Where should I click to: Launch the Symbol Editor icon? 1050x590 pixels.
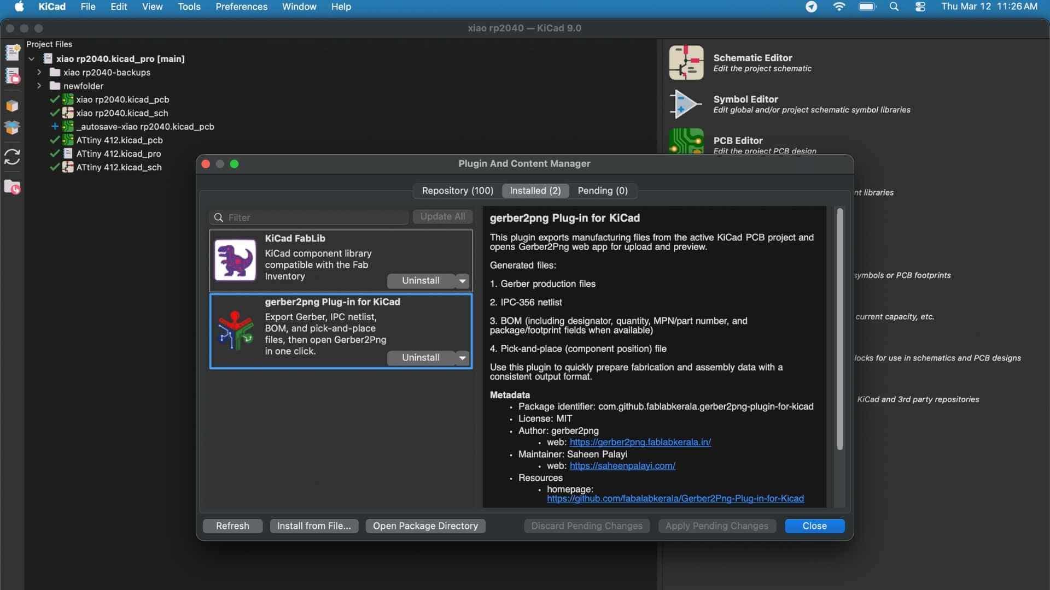click(686, 104)
